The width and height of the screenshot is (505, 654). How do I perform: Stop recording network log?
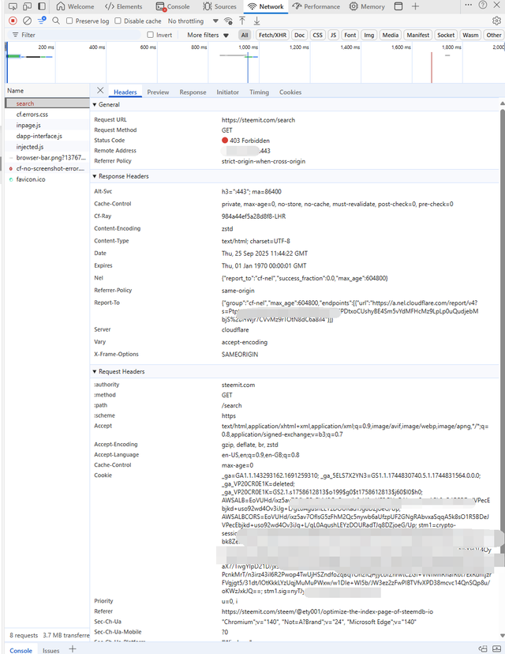(x=13, y=21)
